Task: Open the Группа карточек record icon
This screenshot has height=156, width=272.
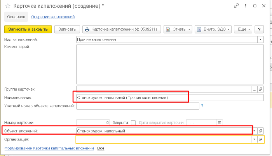Action: [260, 89]
